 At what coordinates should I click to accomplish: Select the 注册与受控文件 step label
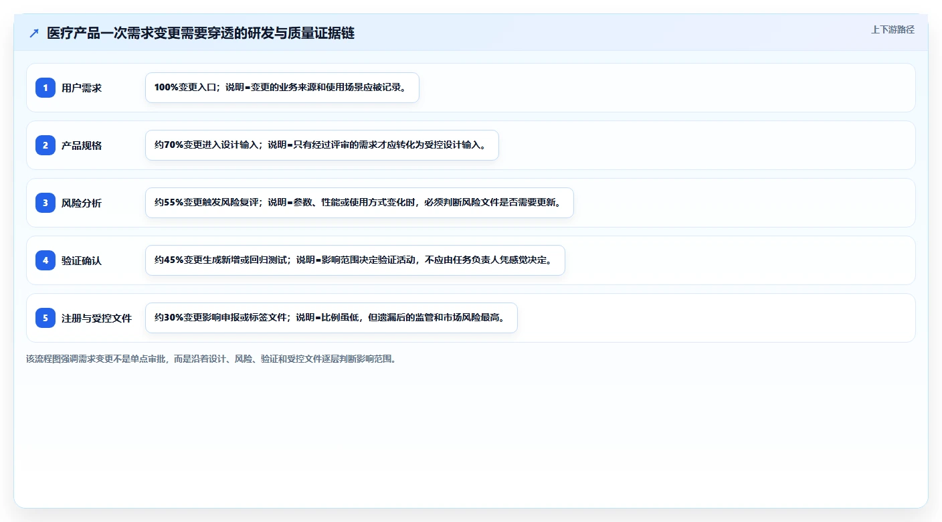pyautogui.click(x=96, y=318)
